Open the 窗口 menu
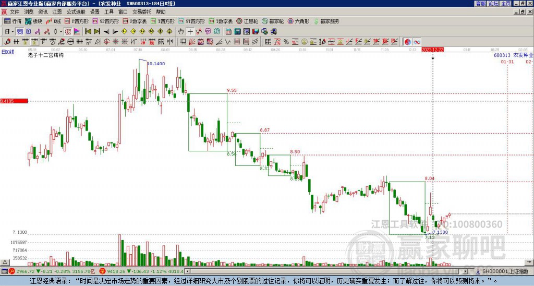Image resolution: width=534 pixels, height=286 pixels. click(x=123, y=12)
